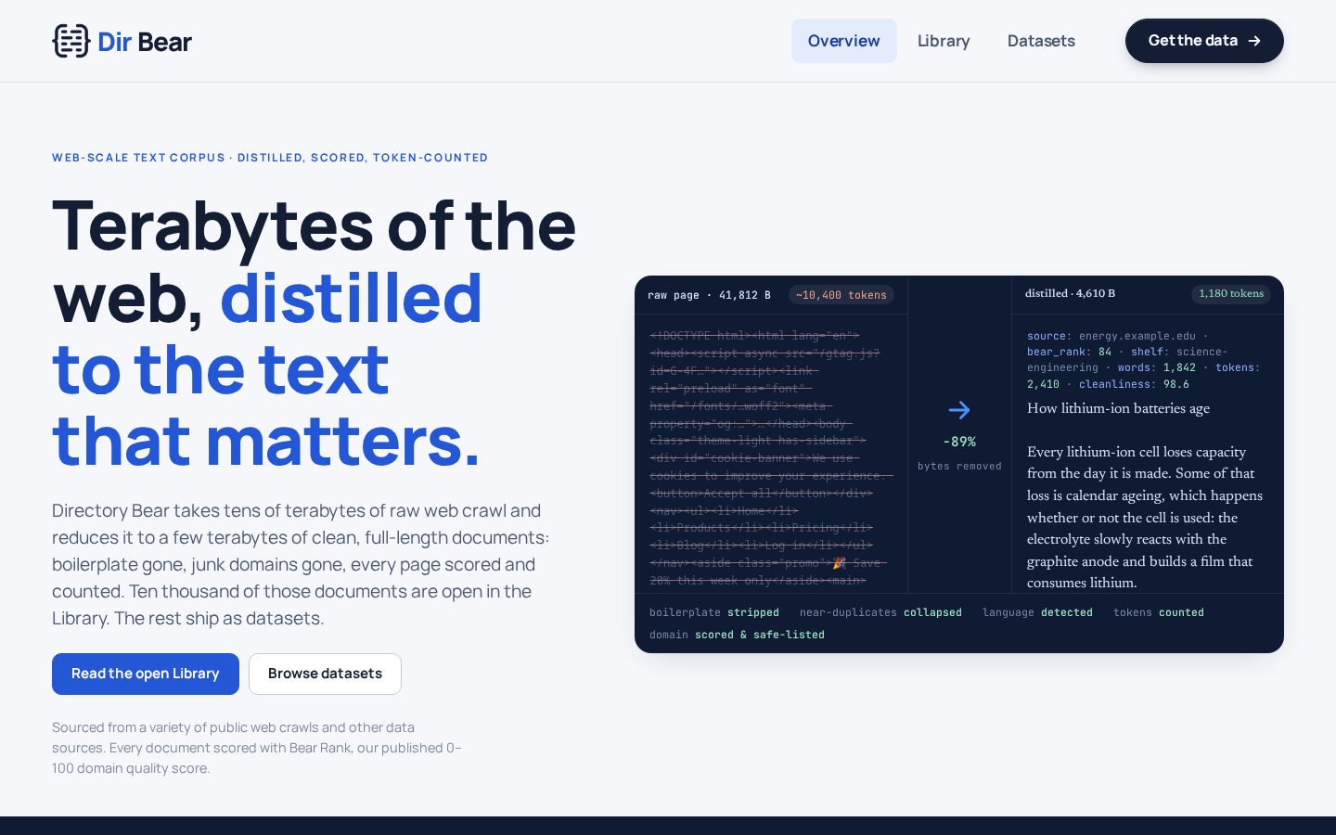
Task: Click the 'cleanliness: 98.6' metadata value
Action: coord(1134,384)
